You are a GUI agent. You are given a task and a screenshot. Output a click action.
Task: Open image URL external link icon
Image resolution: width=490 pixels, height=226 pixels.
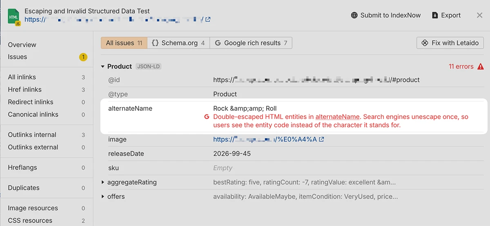pyautogui.click(x=321, y=139)
